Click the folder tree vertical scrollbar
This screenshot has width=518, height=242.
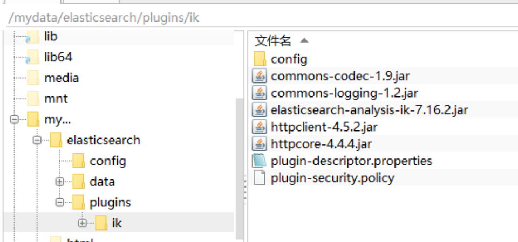pyautogui.click(x=240, y=162)
